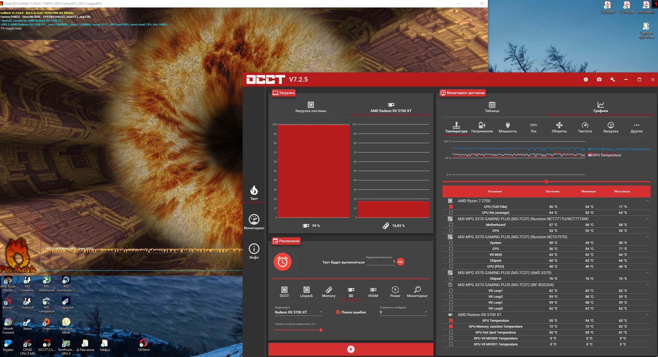Open the Сложность шейдера dropdown
The image size is (658, 357).
pyautogui.click(x=403, y=312)
